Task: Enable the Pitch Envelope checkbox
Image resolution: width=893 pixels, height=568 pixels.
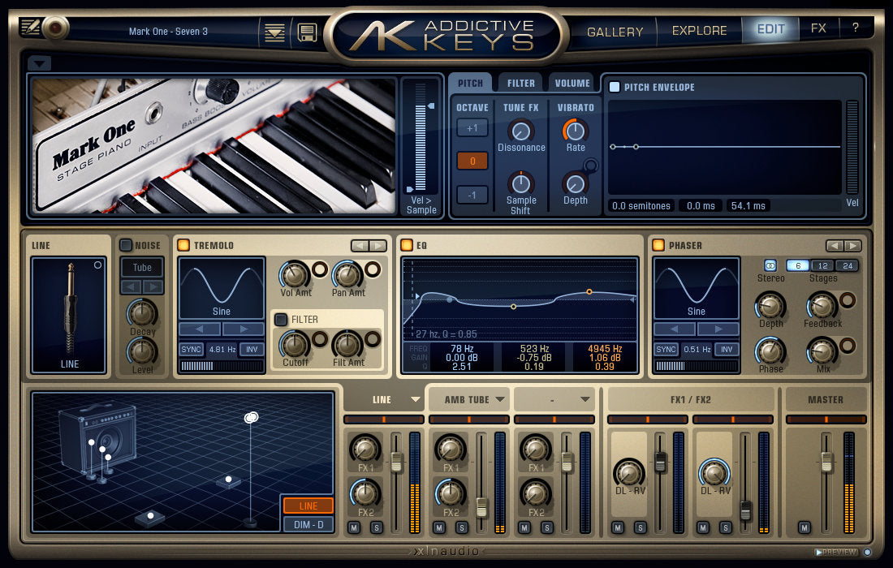Action: pos(615,87)
